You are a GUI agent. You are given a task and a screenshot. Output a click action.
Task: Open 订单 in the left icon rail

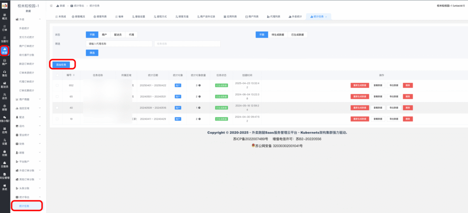coord(5,28)
